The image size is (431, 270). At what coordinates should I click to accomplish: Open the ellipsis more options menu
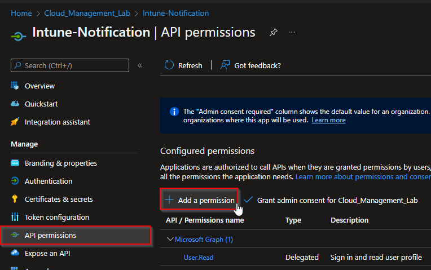coord(292,33)
